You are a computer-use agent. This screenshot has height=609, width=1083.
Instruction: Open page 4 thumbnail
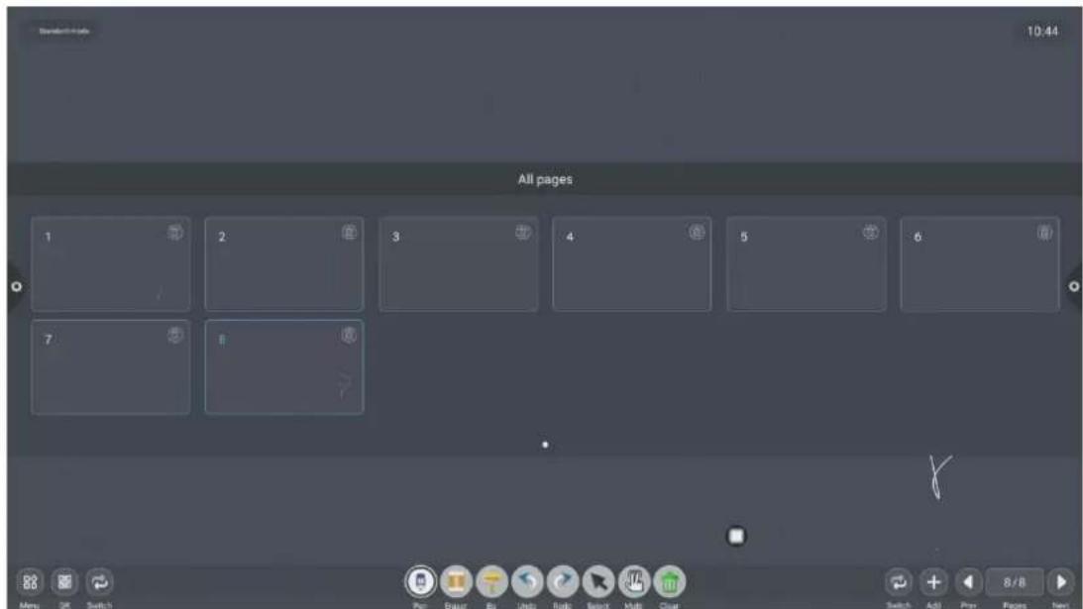tap(632, 263)
